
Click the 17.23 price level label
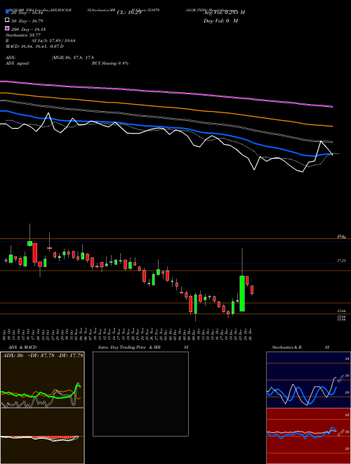(342, 261)
